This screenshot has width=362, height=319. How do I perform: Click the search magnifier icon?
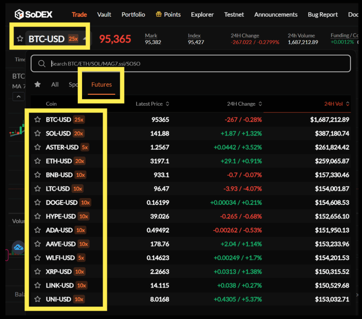(42, 64)
